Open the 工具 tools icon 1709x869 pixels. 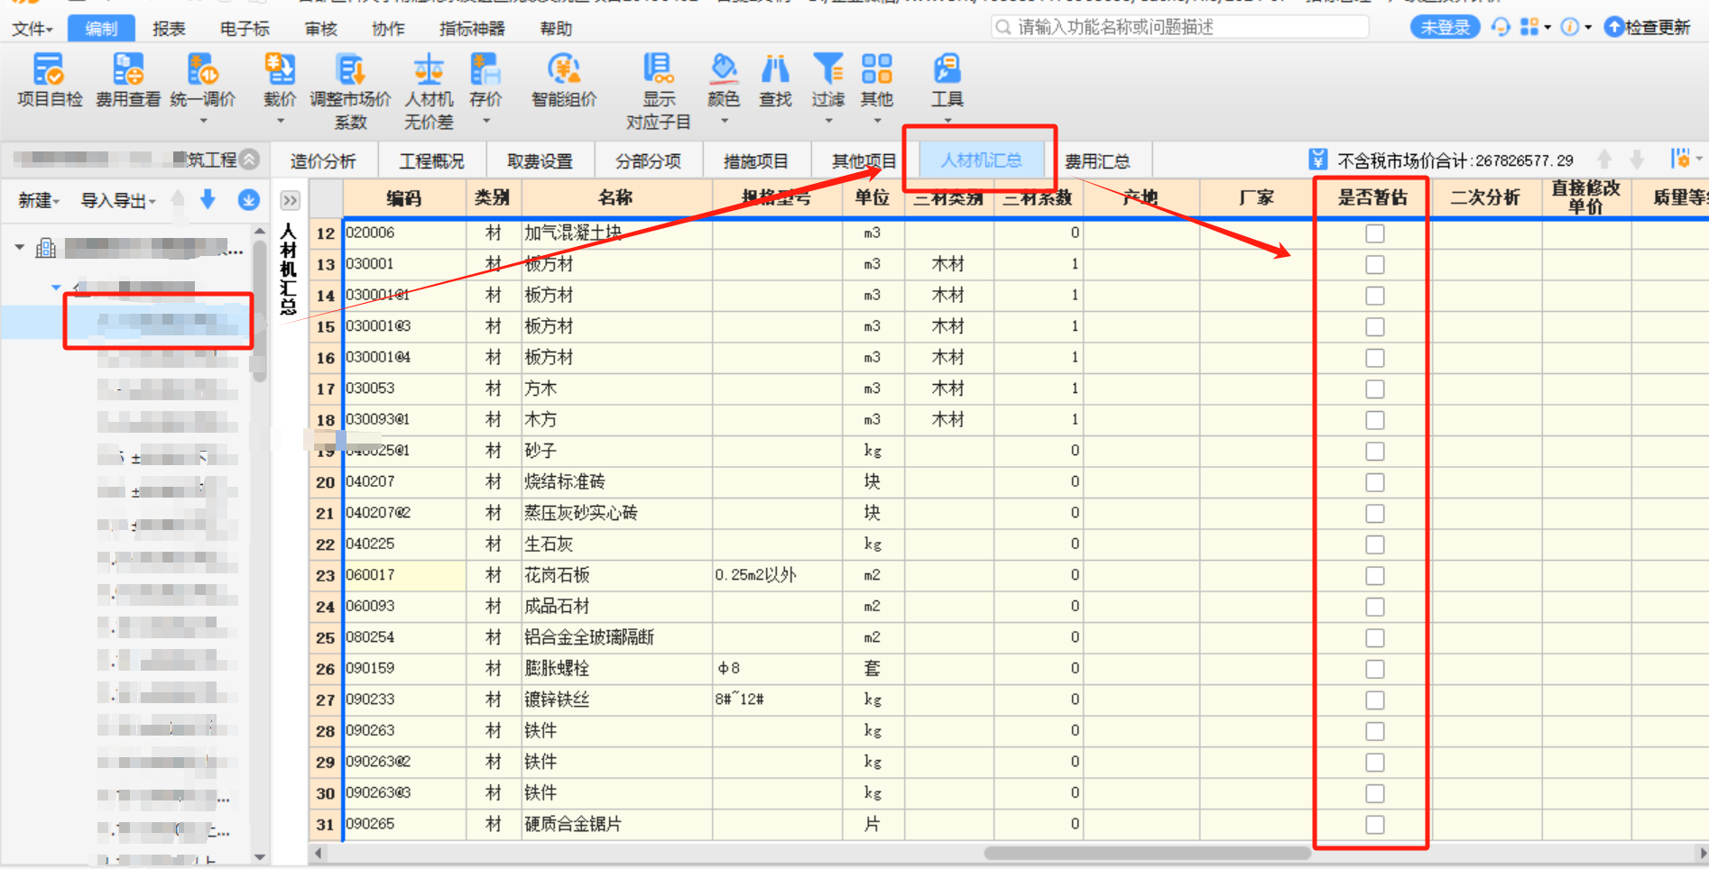click(947, 69)
